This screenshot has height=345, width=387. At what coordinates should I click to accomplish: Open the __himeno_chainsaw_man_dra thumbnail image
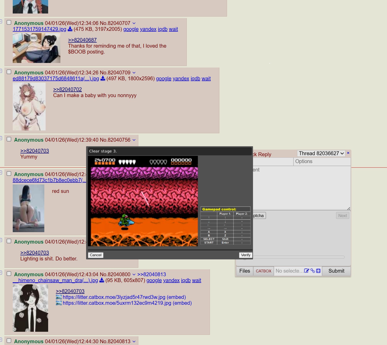(x=30, y=308)
